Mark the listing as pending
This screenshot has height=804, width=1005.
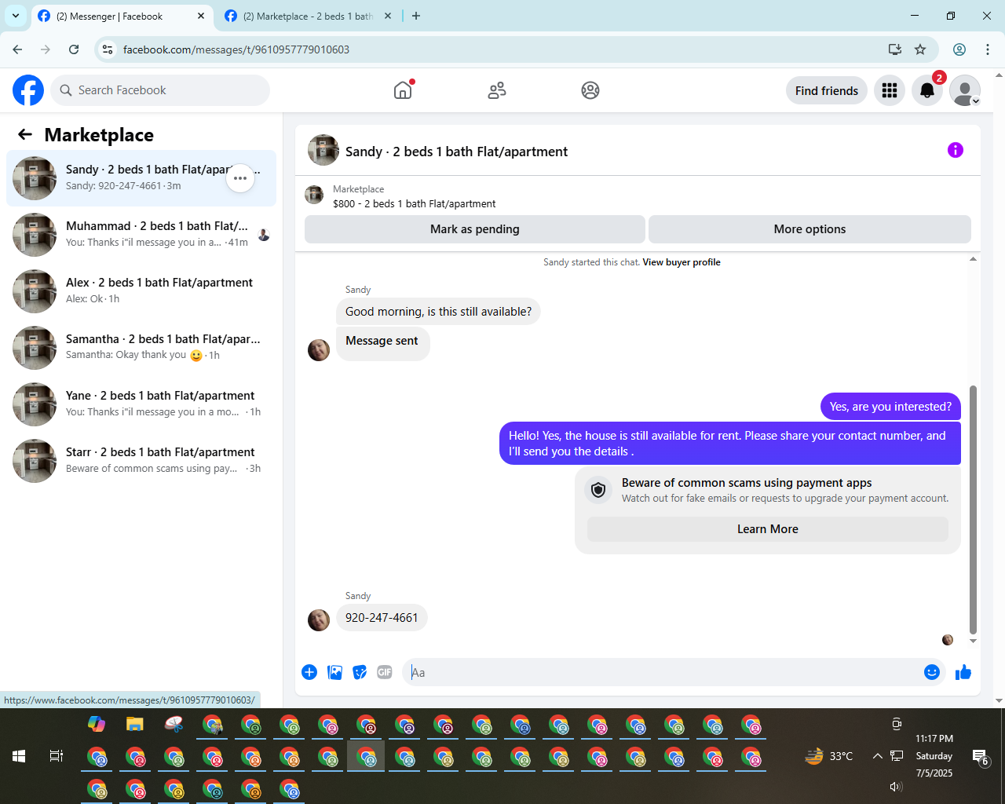tap(475, 229)
